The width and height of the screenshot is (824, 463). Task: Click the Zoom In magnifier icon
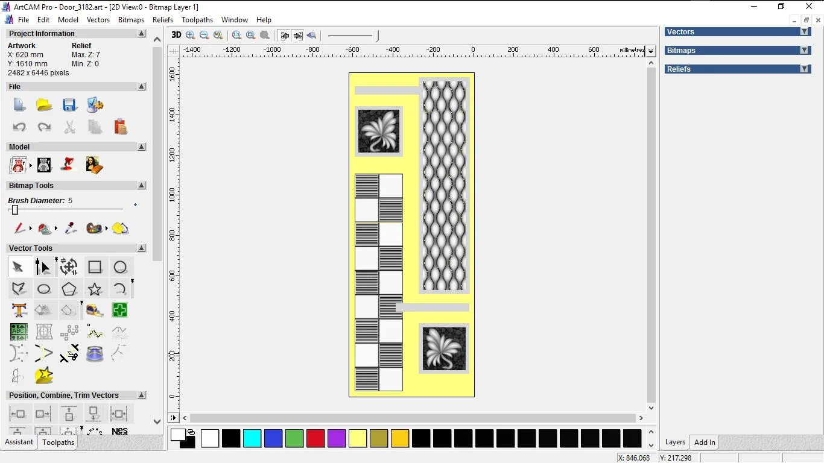coord(191,36)
